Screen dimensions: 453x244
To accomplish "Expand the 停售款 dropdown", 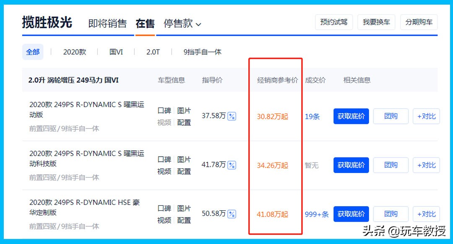I will [x=182, y=24].
